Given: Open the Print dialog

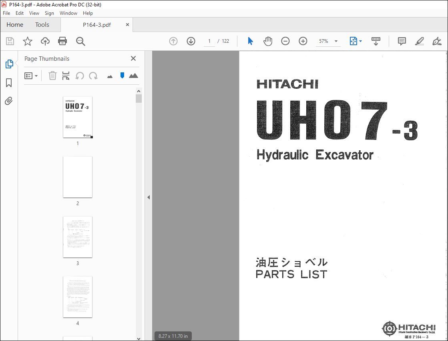Looking at the screenshot, I should tap(62, 41).
